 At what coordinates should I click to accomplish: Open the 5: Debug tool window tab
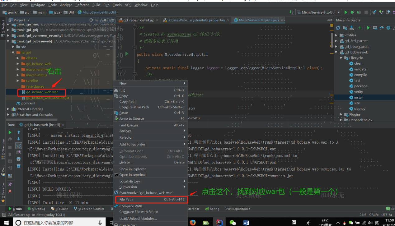tap(36, 209)
